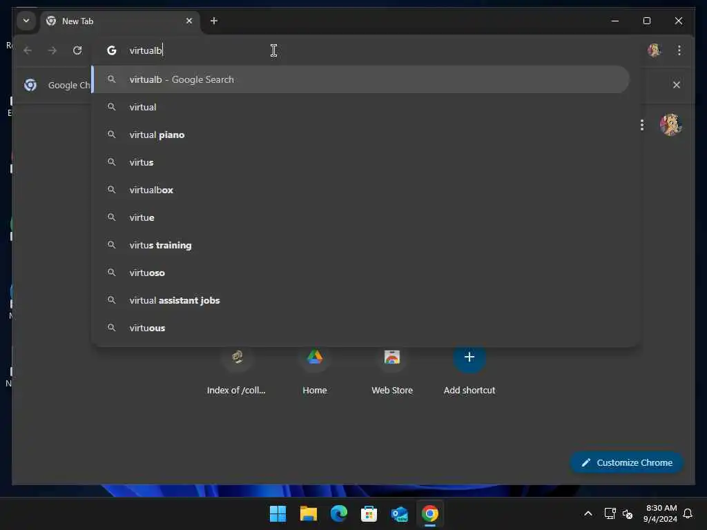Click the back navigation arrow
Screen dimensions: 707x530
28,50
